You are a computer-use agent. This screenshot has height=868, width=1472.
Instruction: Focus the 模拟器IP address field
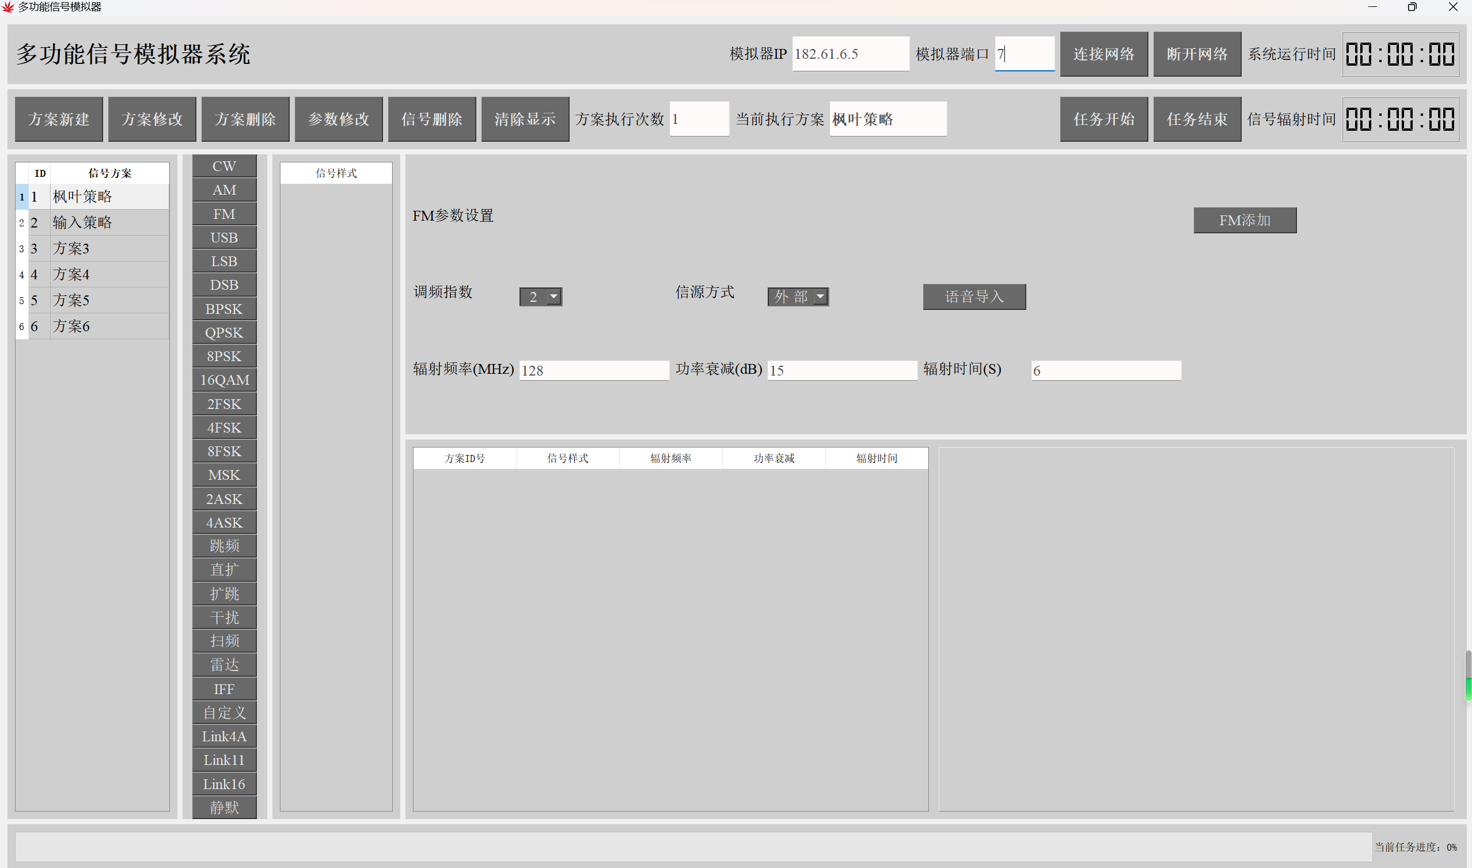click(x=850, y=54)
